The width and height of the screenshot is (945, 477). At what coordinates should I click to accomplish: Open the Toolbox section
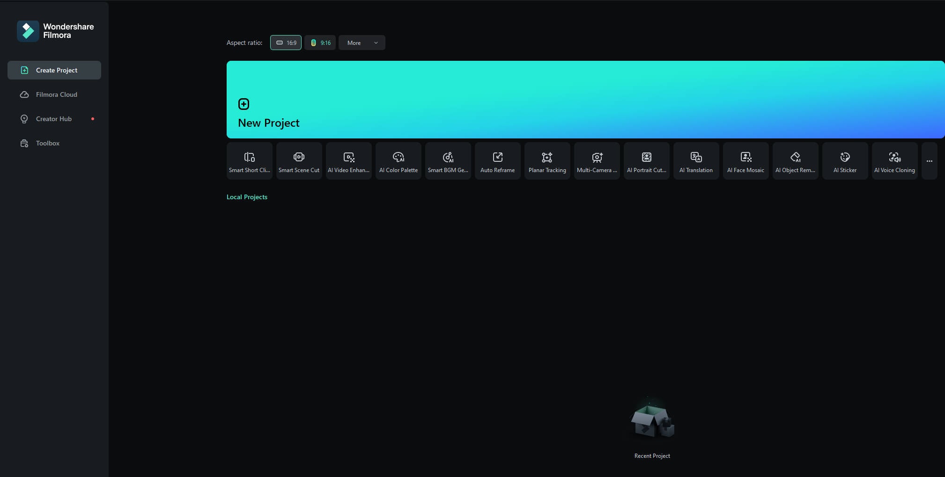tap(54, 143)
